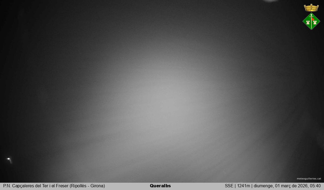The height and width of the screenshot is (190, 324).
Task: Open the meteoguilleries.cat watermark link
Action: (x=309, y=179)
